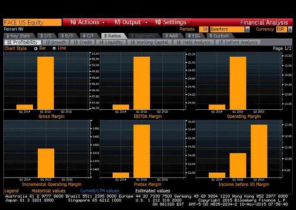Click the EBITDA Margin chart title

(x=148, y=116)
